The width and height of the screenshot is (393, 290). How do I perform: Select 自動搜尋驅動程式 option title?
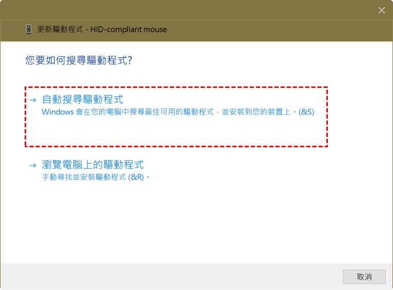tap(82, 99)
